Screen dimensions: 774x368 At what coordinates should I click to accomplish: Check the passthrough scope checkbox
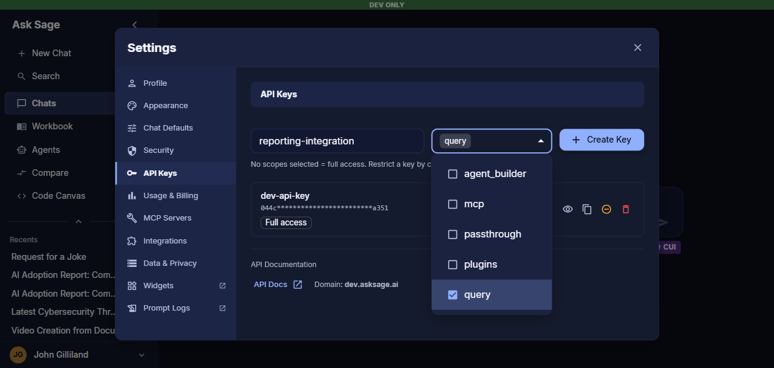click(x=452, y=234)
